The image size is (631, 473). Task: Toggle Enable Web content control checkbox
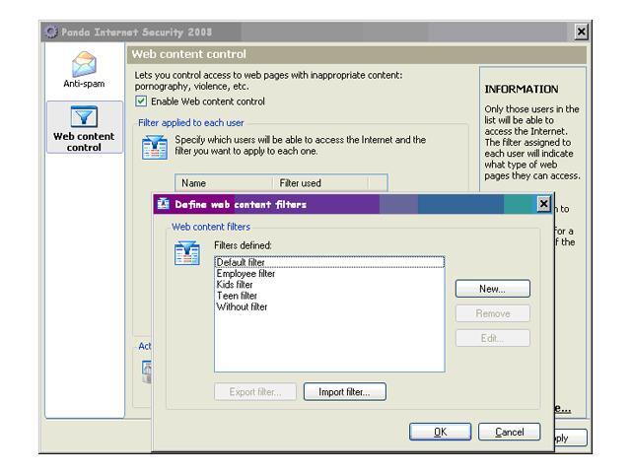point(141,101)
